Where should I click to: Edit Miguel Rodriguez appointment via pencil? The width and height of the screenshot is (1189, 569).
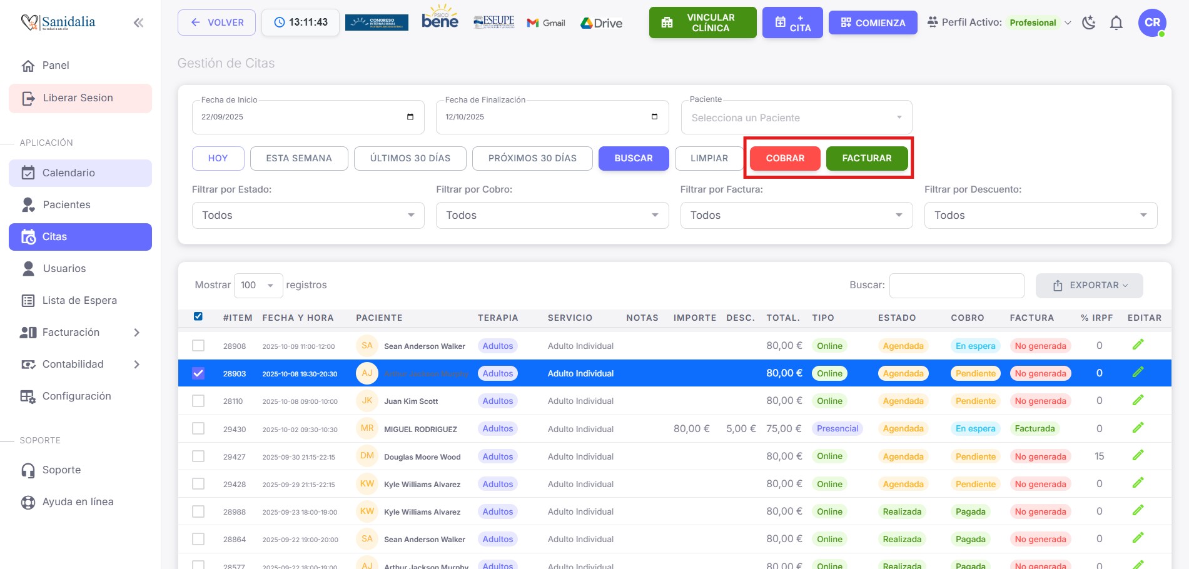tap(1138, 428)
